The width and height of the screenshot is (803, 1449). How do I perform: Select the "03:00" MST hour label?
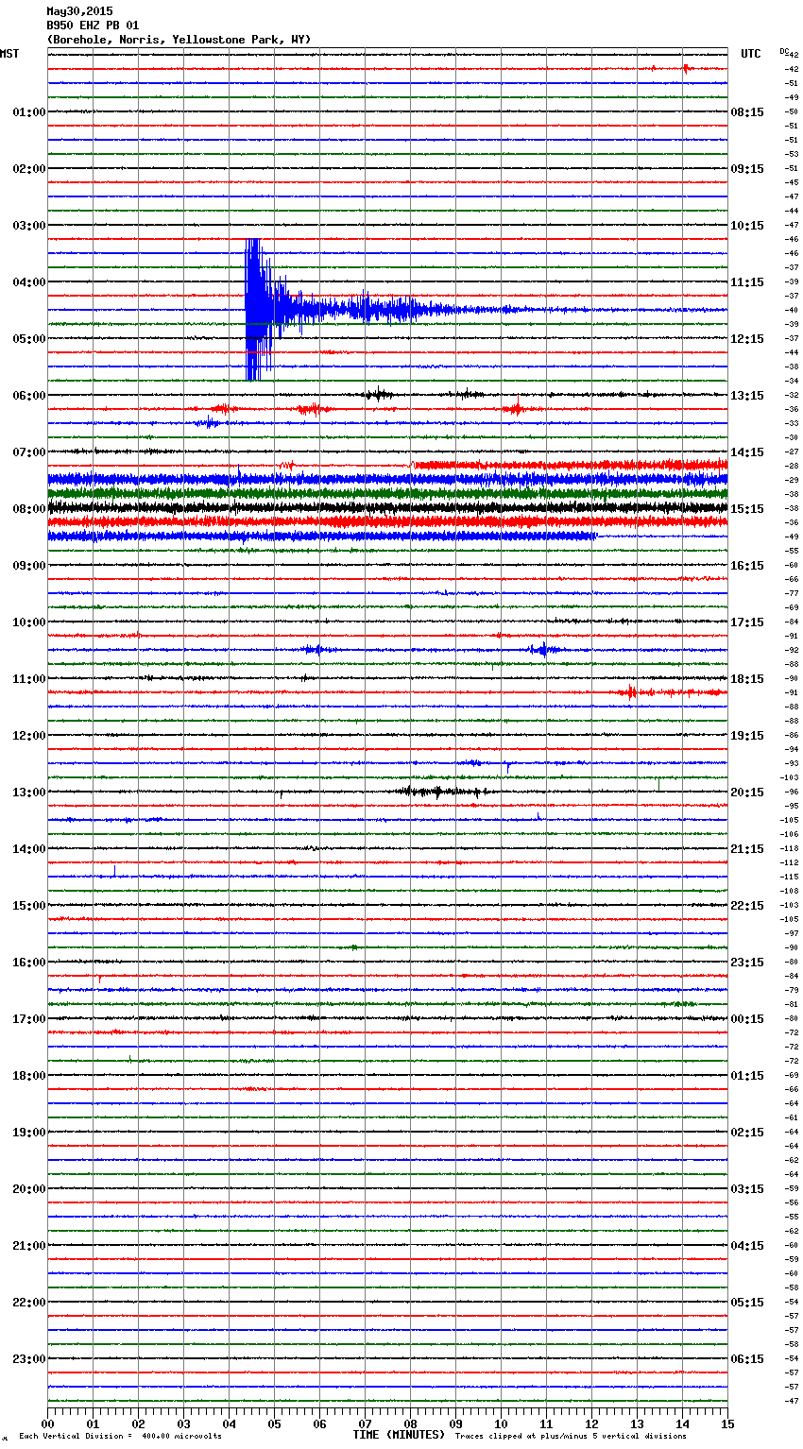pyautogui.click(x=29, y=226)
